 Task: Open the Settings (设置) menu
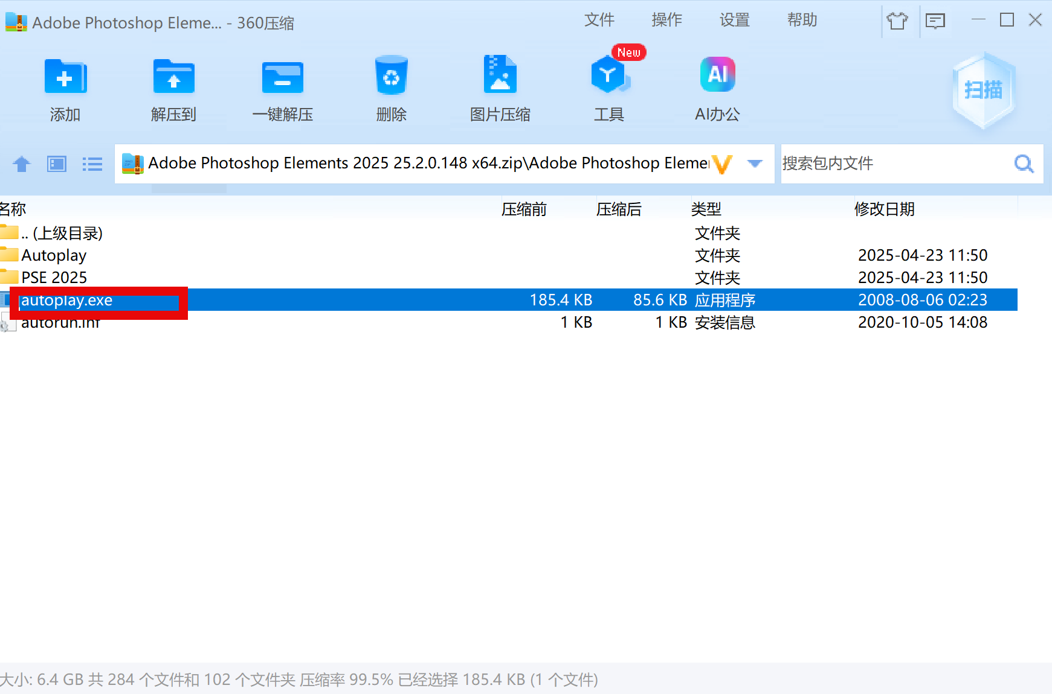click(734, 20)
